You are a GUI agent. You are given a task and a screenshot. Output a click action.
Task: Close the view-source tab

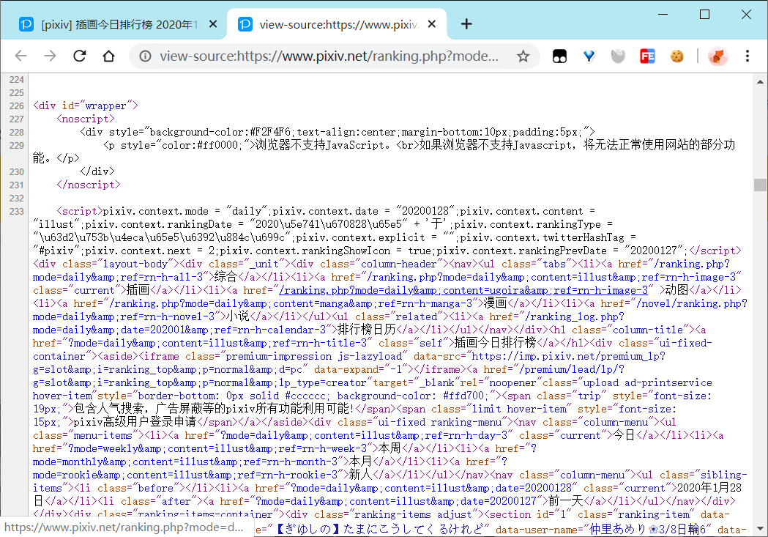click(431, 24)
